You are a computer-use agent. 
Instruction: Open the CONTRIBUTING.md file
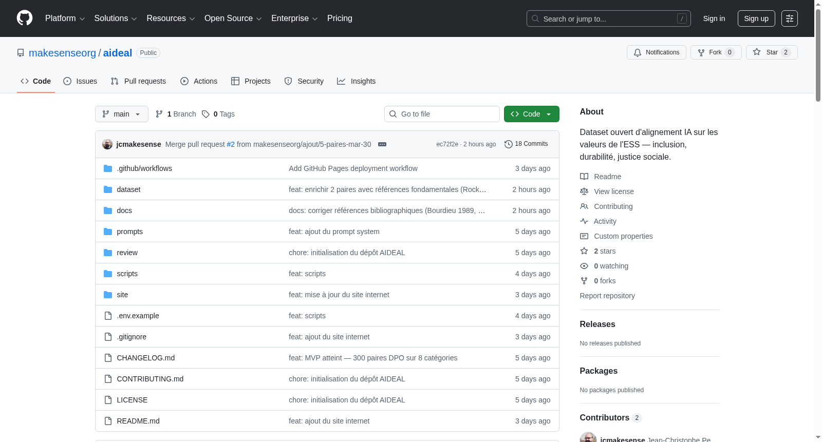pos(150,379)
